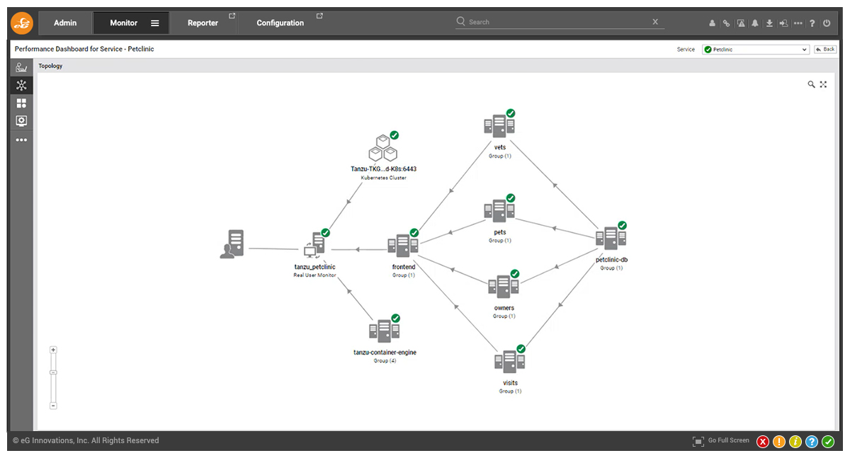850x458 pixels.
Task: Click the zoom in plus button
Action: tap(53, 350)
